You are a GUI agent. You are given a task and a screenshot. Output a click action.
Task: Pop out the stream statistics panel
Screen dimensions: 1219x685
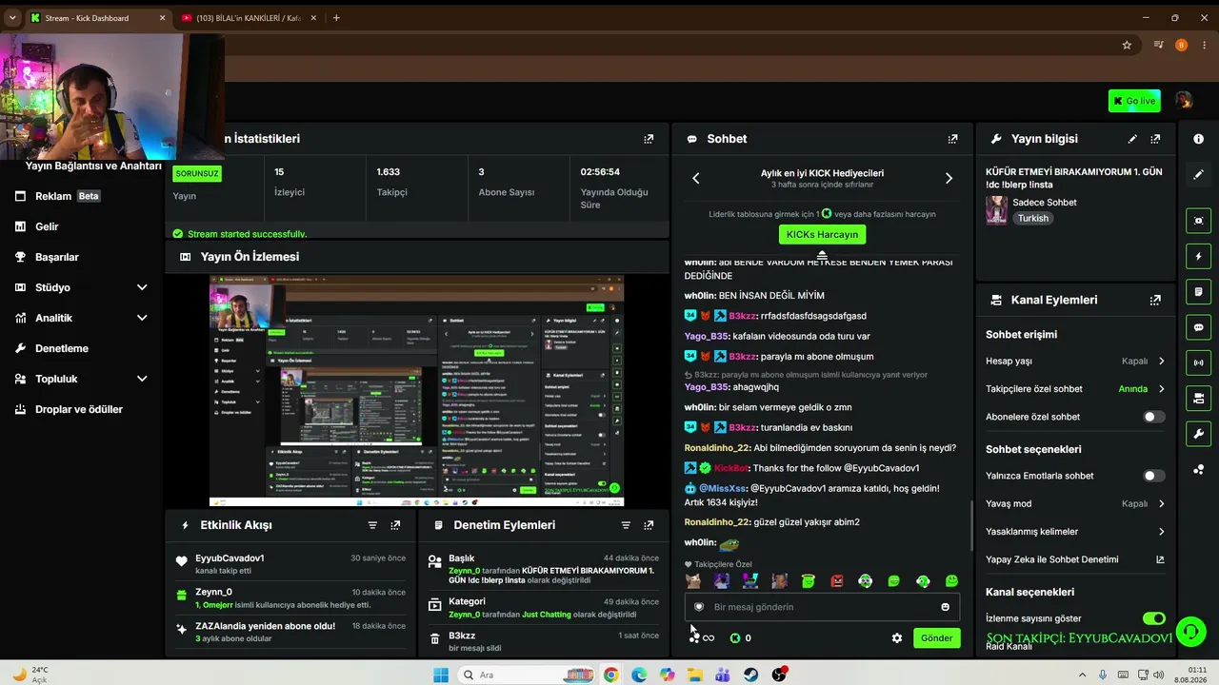click(x=649, y=139)
